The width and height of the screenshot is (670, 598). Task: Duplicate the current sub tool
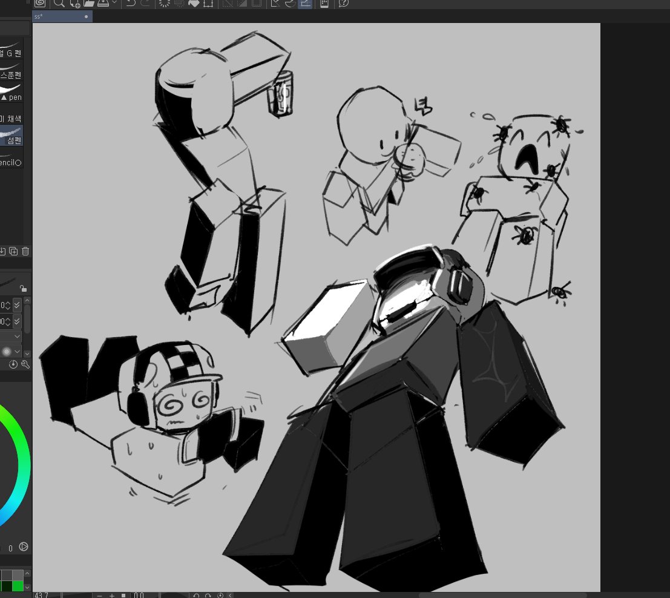13,251
